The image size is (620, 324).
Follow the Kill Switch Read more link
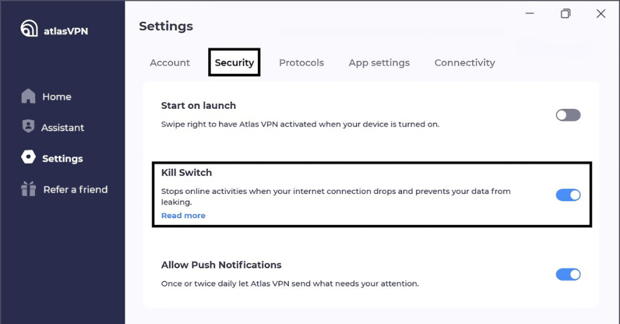tap(183, 215)
